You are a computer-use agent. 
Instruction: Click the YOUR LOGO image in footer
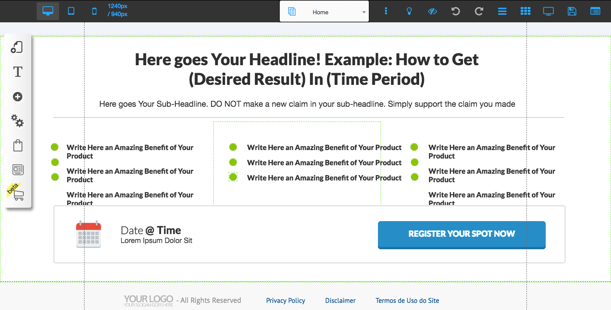[149, 301]
